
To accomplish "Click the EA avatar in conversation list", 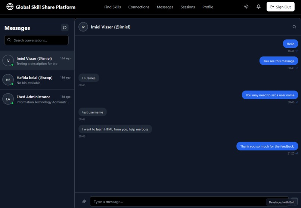I will click(8, 99).
